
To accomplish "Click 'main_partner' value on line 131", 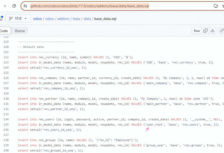I will 156,104.
